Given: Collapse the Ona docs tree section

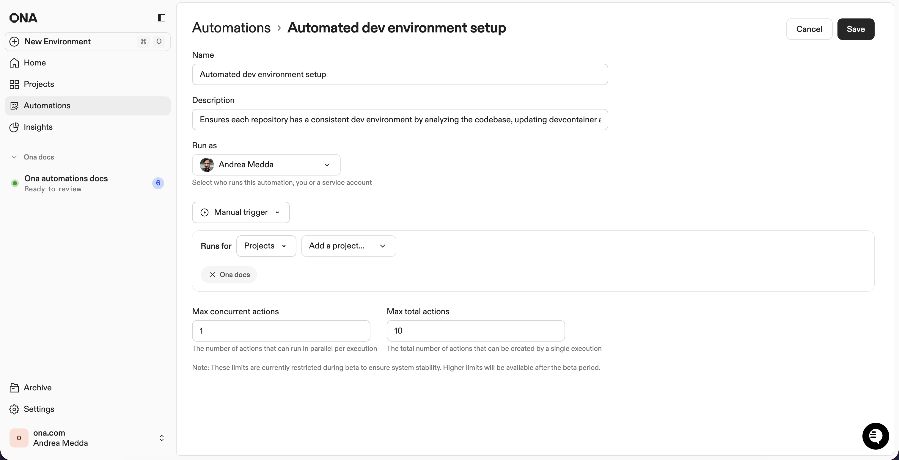Looking at the screenshot, I should (14, 157).
